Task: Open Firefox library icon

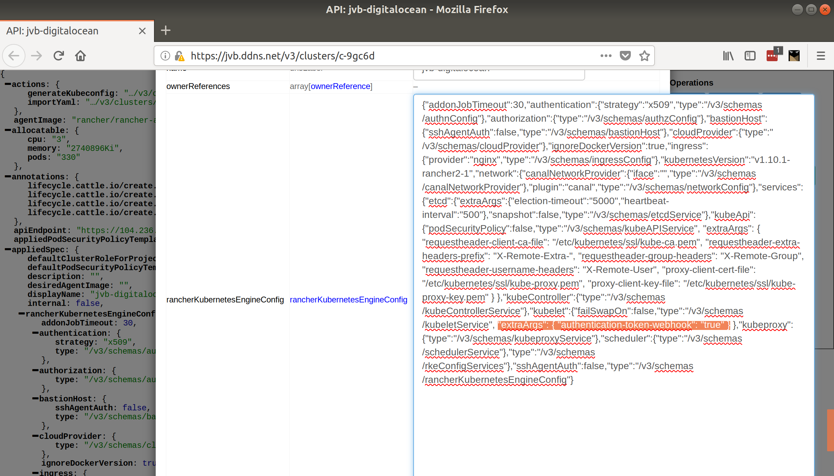Action: pyautogui.click(x=728, y=56)
